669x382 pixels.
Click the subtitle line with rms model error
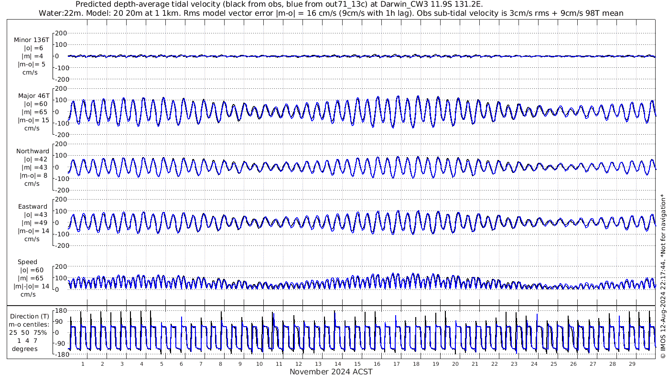pyautogui.click(x=331, y=13)
